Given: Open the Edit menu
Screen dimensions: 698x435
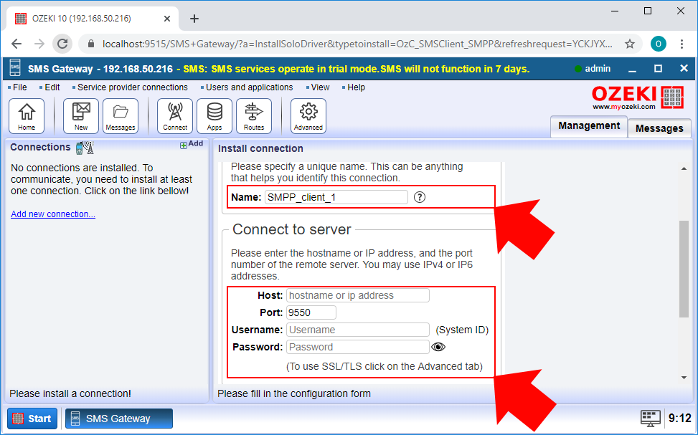Looking at the screenshot, I should 52,87.
